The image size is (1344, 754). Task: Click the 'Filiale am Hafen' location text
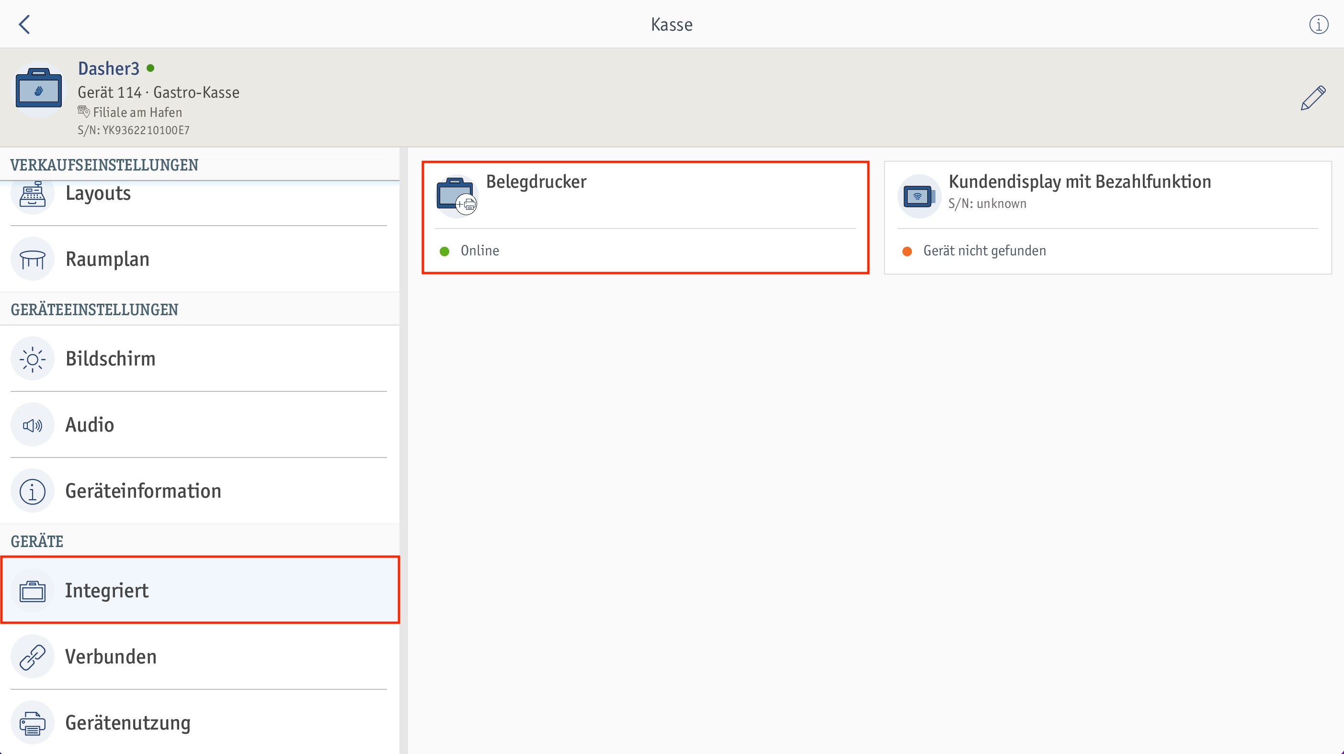click(137, 112)
